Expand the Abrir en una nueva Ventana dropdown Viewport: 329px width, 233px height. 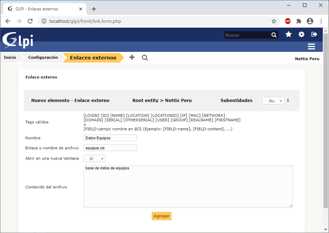click(x=95, y=158)
